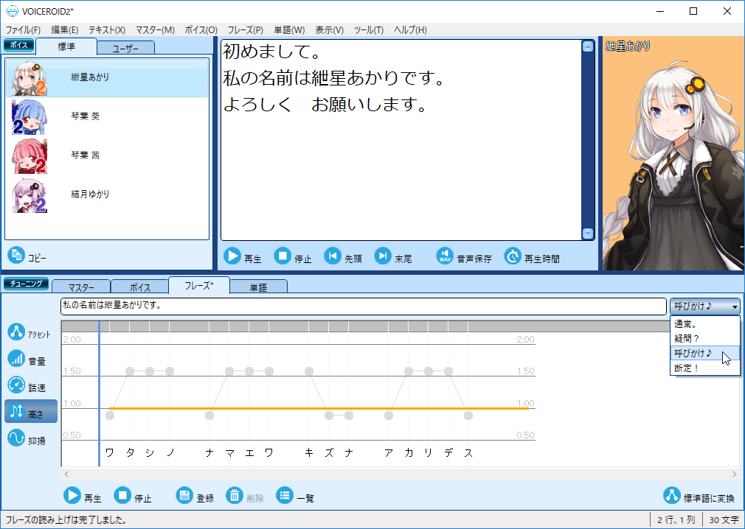Click into the main text editor area
The width and height of the screenshot is (745, 529).
[401, 140]
